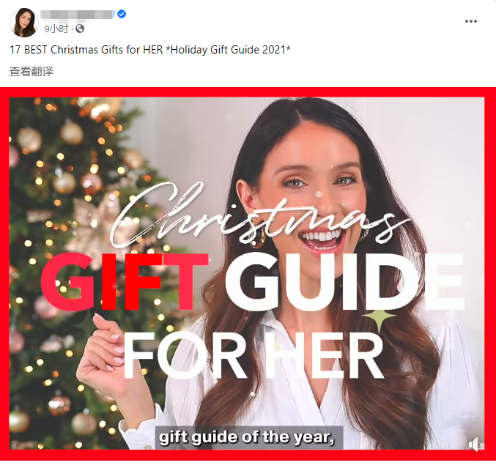This screenshot has height=468, width=496.
Task: Open the post via the 9小时 timestamp
Action: [x=56, y=29]
